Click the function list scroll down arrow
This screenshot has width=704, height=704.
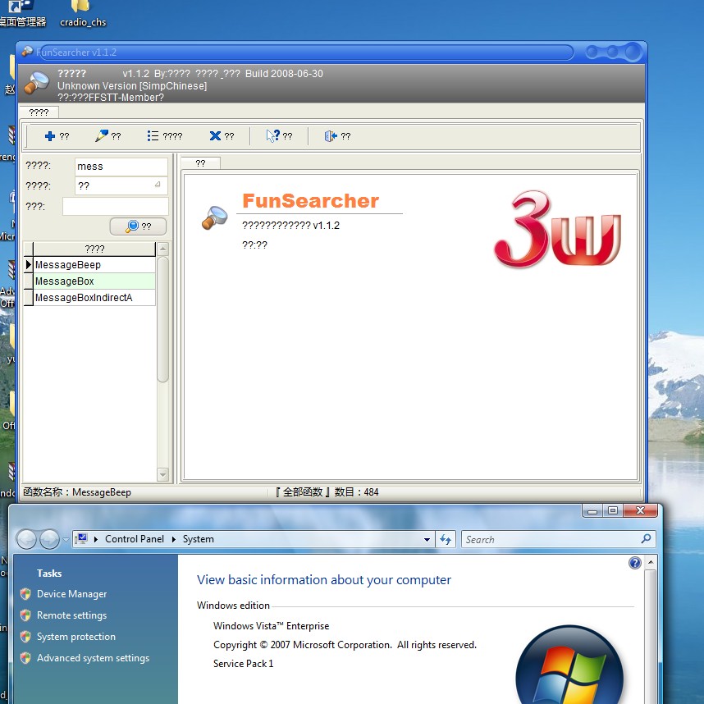[163, 474]
